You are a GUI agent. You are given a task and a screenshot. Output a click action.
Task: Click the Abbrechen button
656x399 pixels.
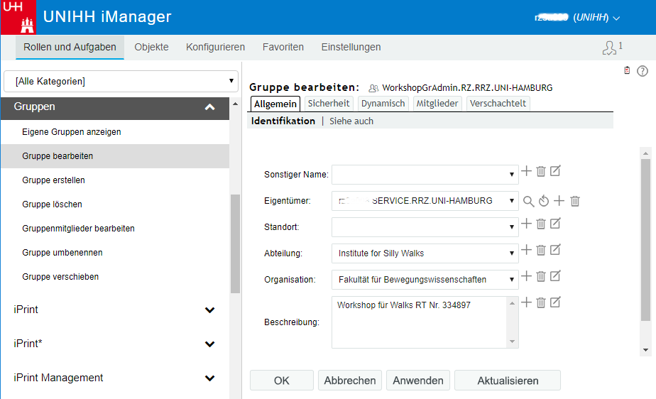point(350,380)
